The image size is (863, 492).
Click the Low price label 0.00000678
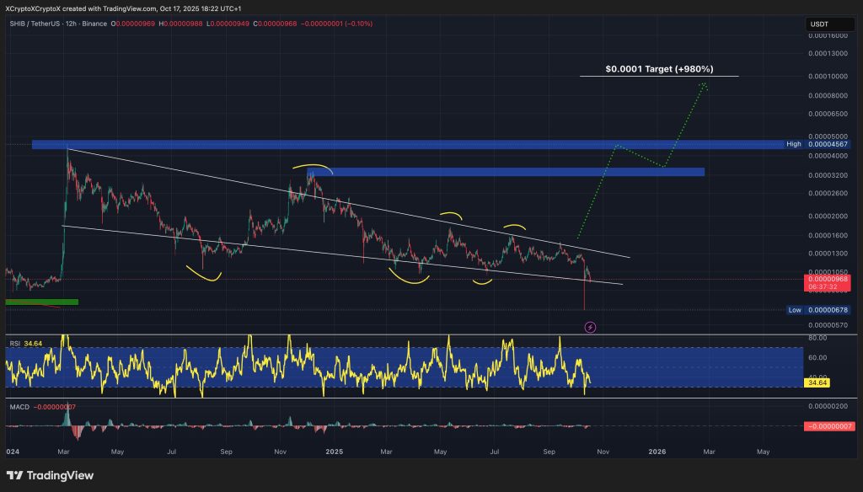826,310
